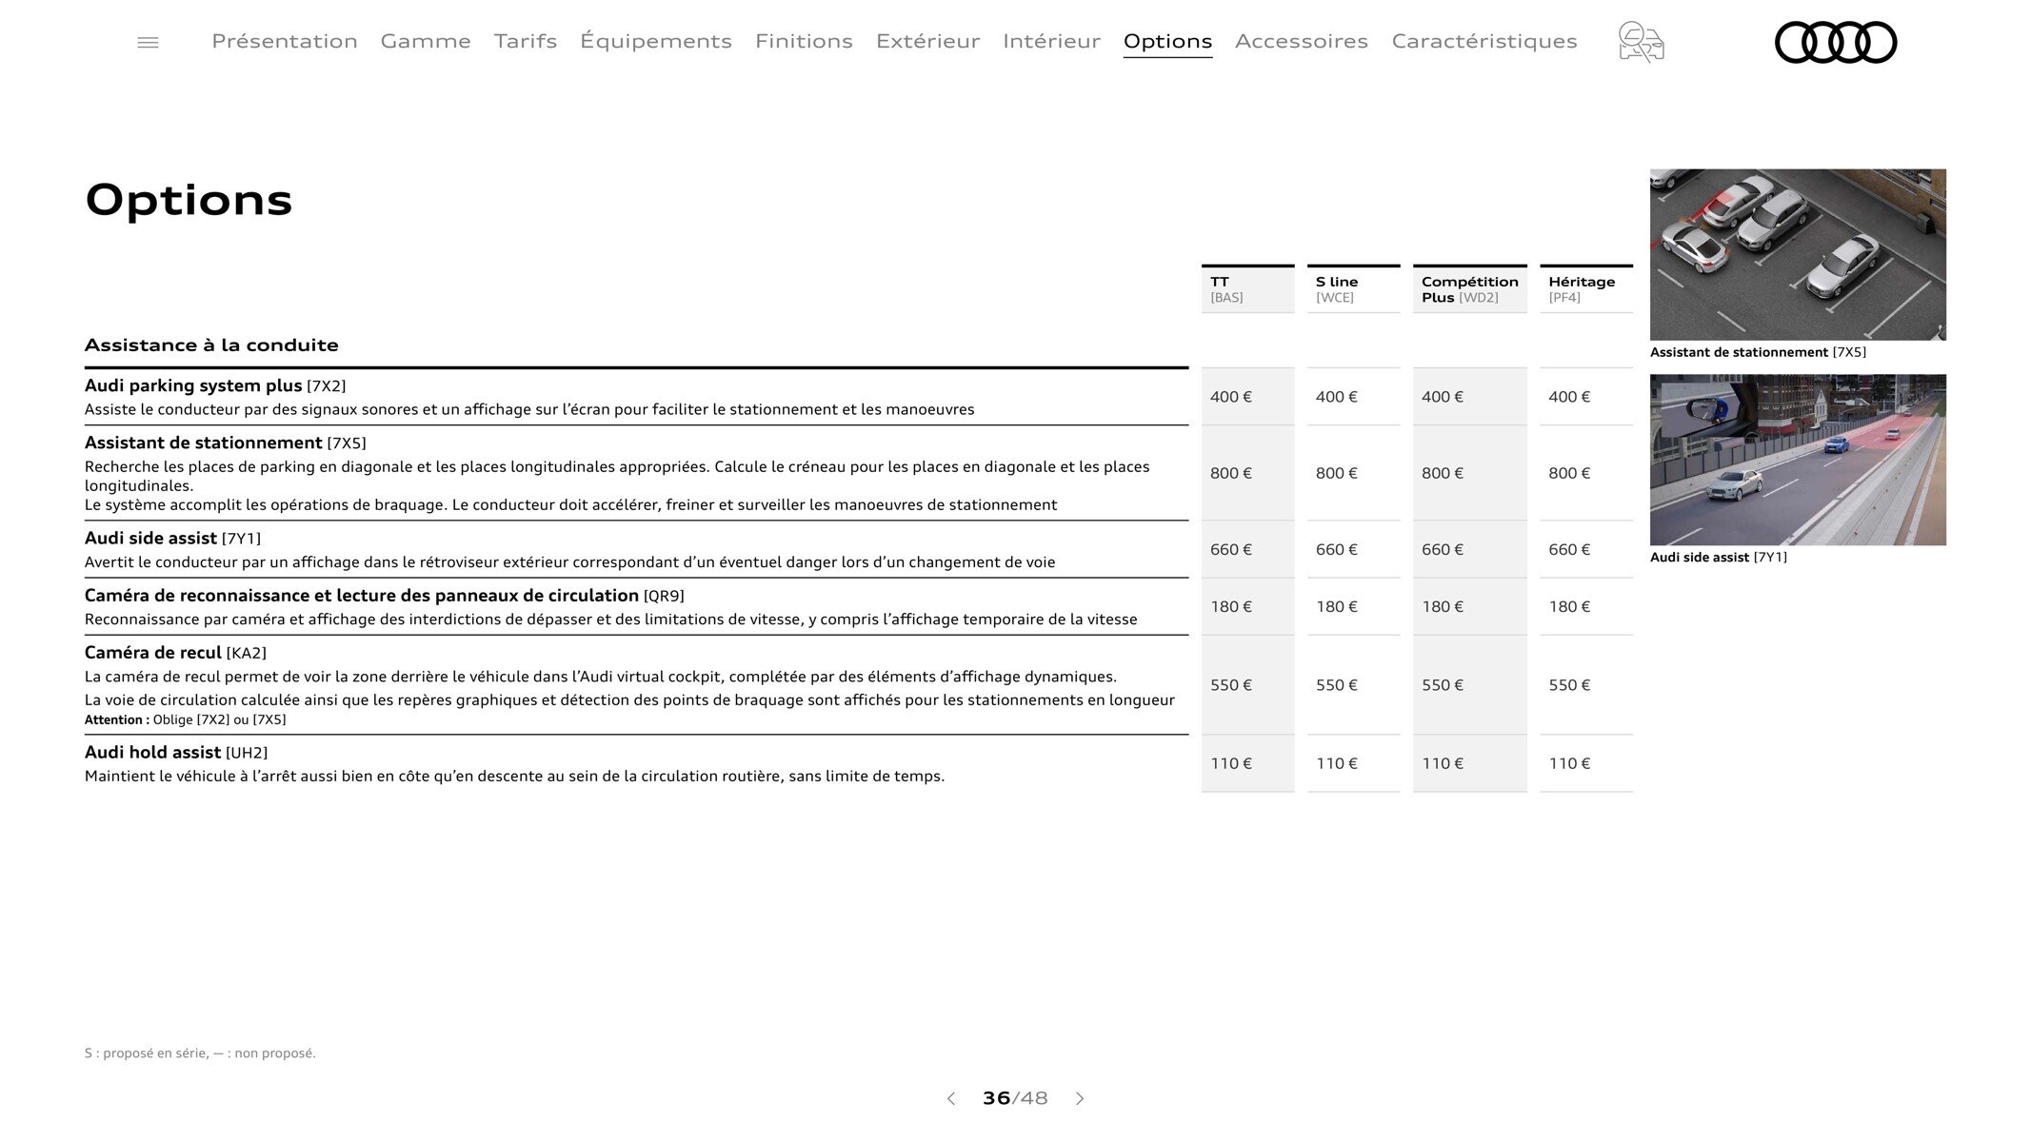Click the parking system description starting Assiste le conducteur

529,409
